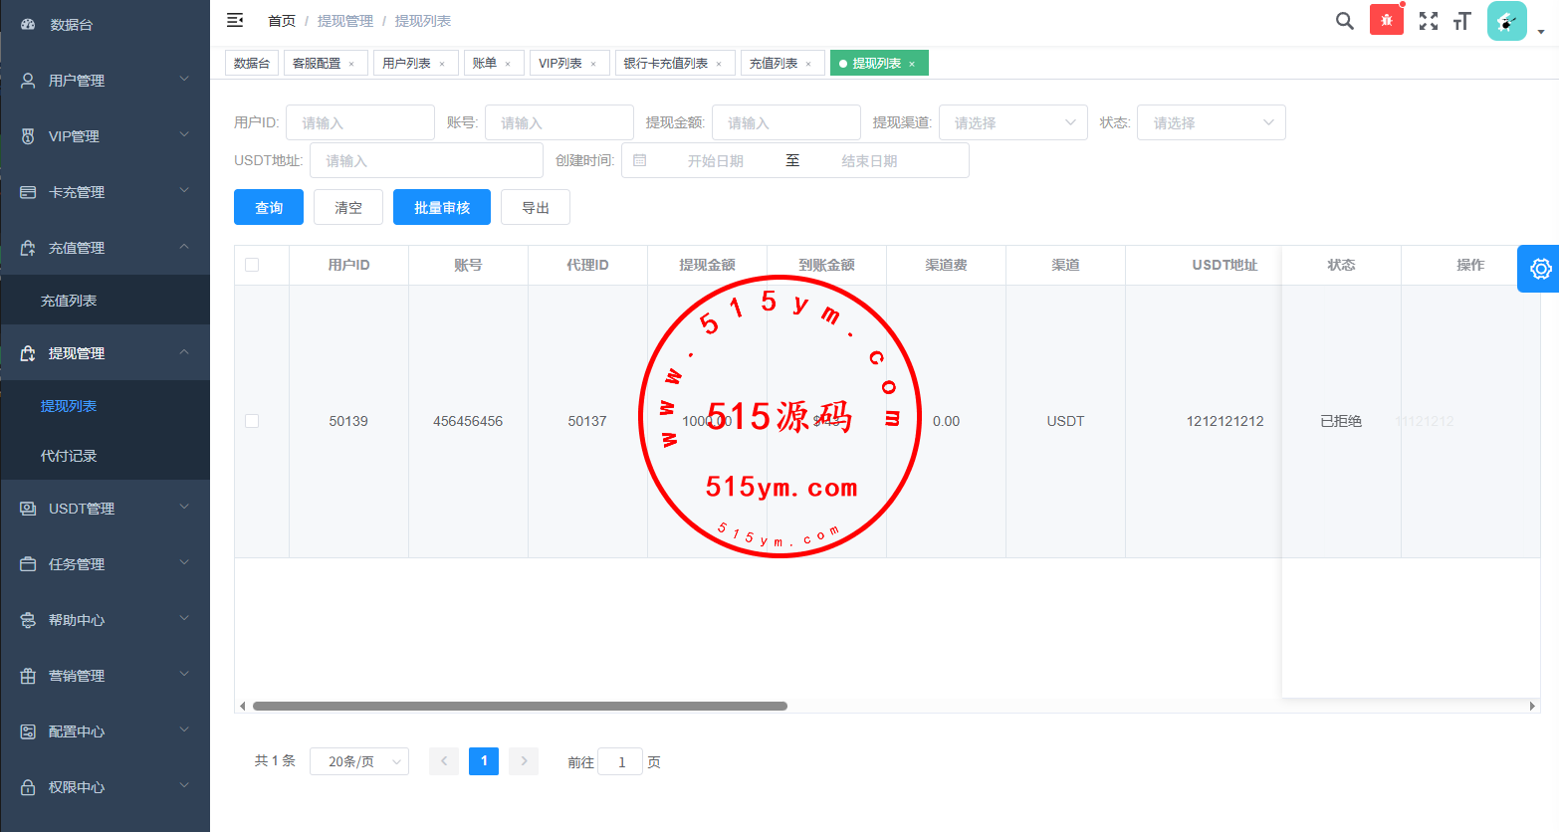Open table settings gear icon
Screen dimensions: 1559x832
[1540, 269]
